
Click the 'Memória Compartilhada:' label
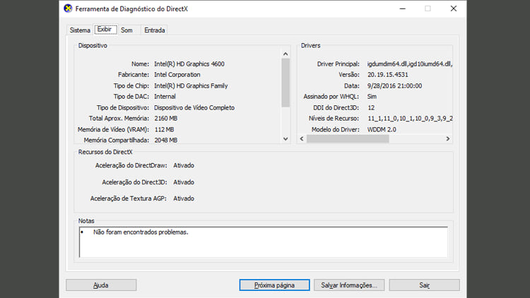(x=117, y=140)
